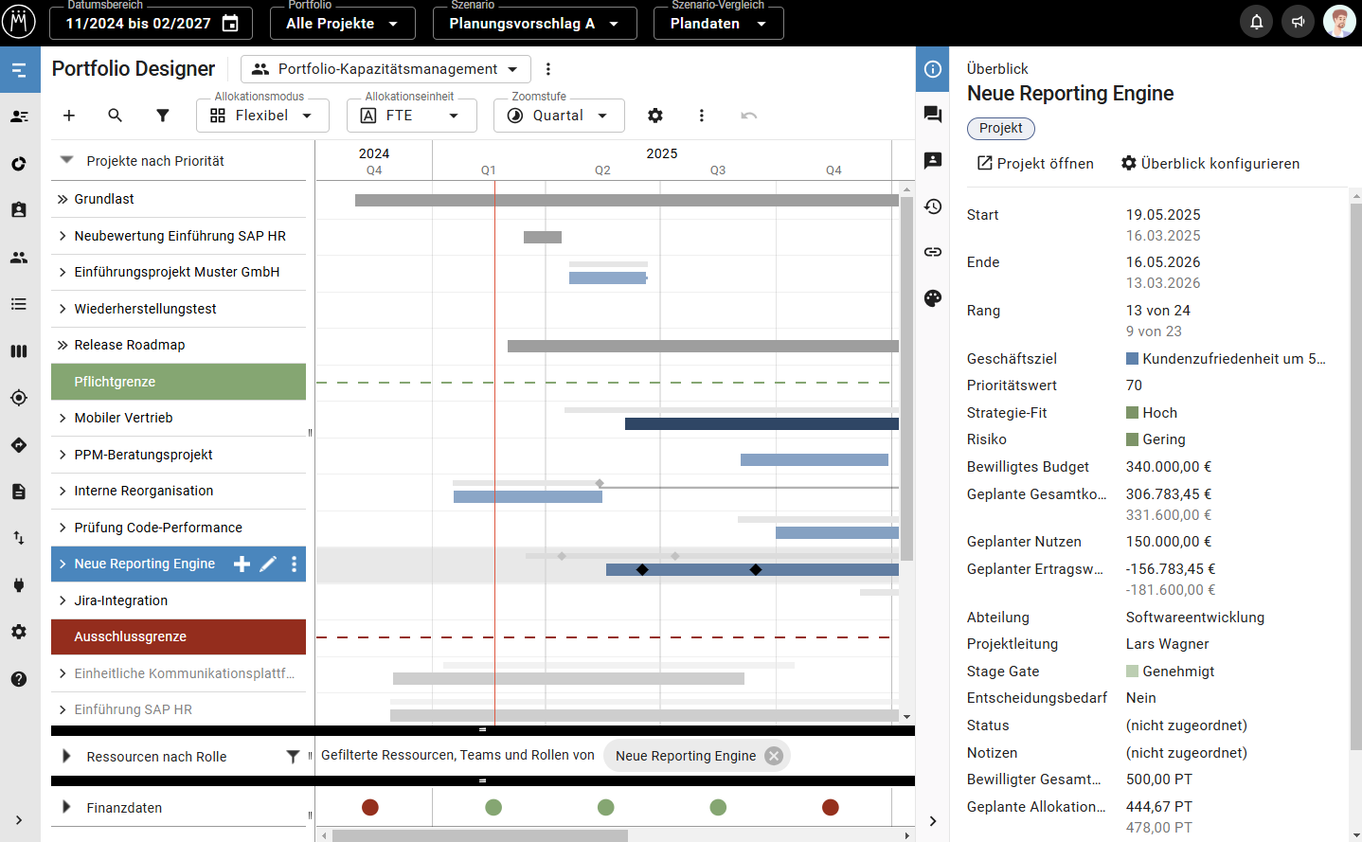
Task: Edit Neue Reporting Engine with pencil icon
Action: pyautogui.click(x=268, y=564)
